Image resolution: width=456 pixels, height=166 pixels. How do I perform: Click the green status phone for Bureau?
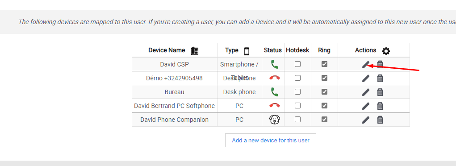(x=274, y=92)
